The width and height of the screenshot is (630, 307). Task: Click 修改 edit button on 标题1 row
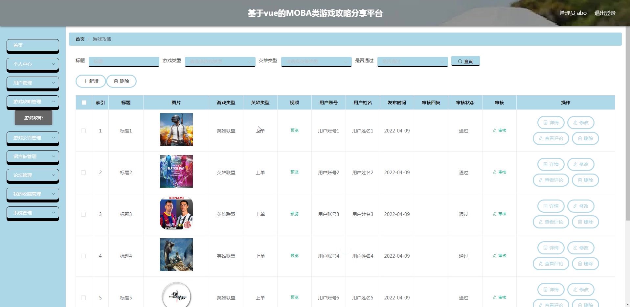(x=580, y=122)
